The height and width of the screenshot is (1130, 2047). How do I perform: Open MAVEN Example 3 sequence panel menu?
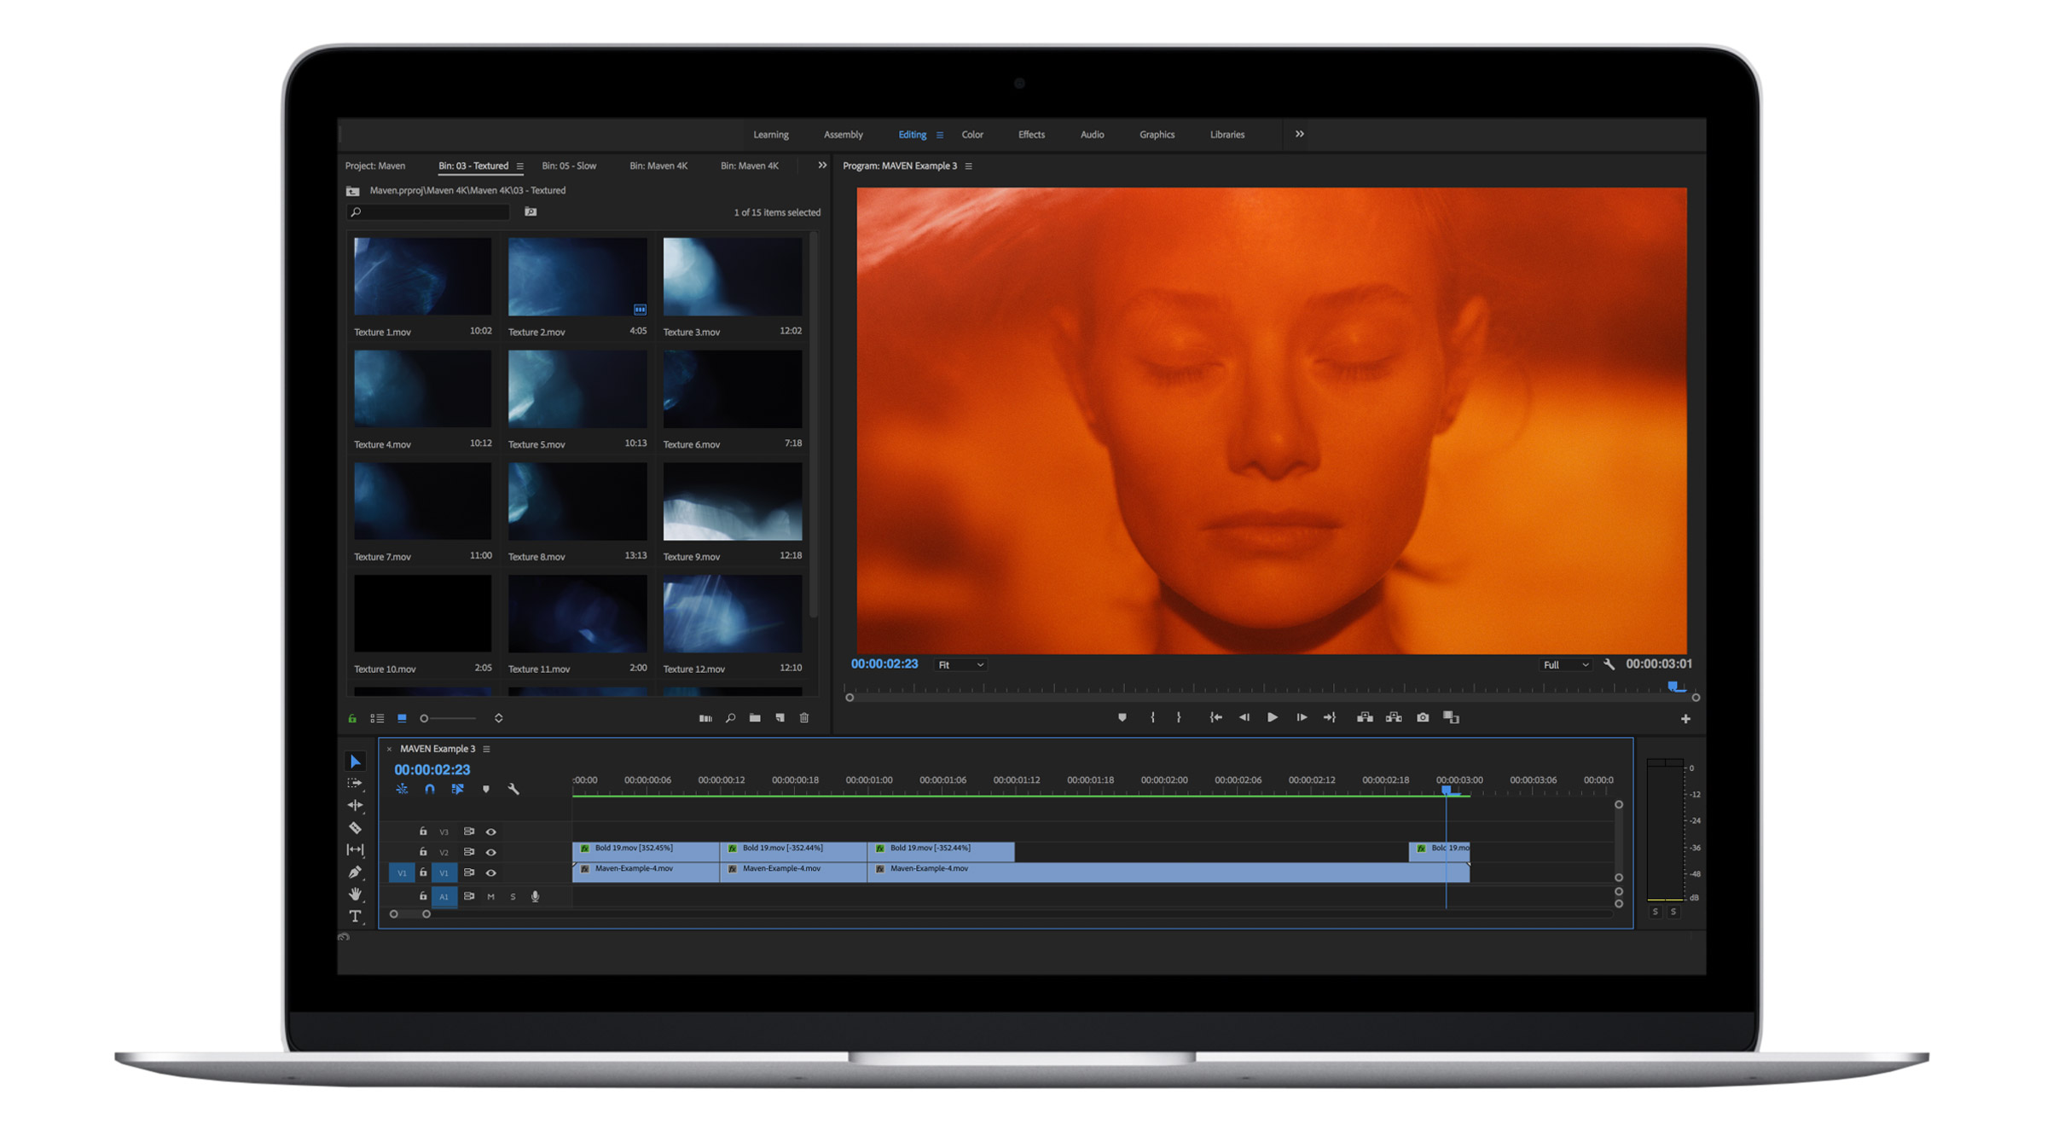487,749
